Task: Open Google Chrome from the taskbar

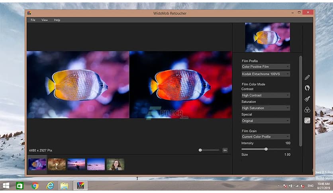Action: click(x=35, y=186)
